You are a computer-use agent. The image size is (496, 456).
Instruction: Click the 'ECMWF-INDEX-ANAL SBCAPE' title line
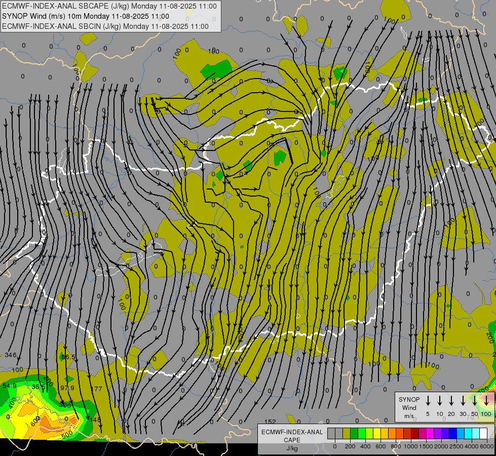click(109, 6)
